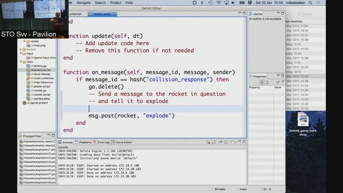Click the enemy.go game object icon
Viewport: 343px width, 193px height.
point(28,66)
